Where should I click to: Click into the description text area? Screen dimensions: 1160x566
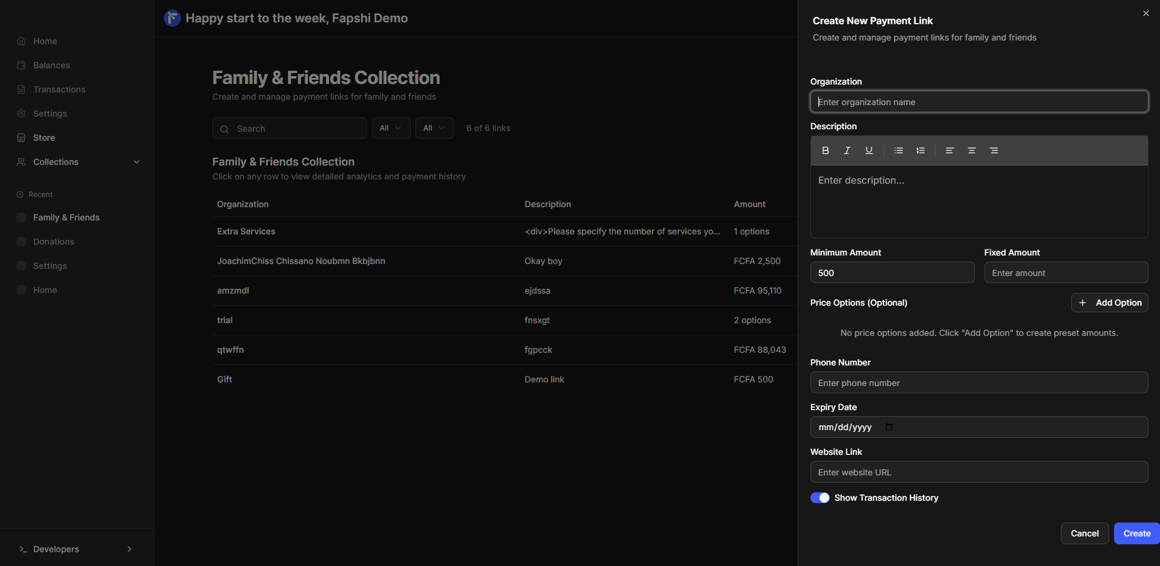coord(979,202)
